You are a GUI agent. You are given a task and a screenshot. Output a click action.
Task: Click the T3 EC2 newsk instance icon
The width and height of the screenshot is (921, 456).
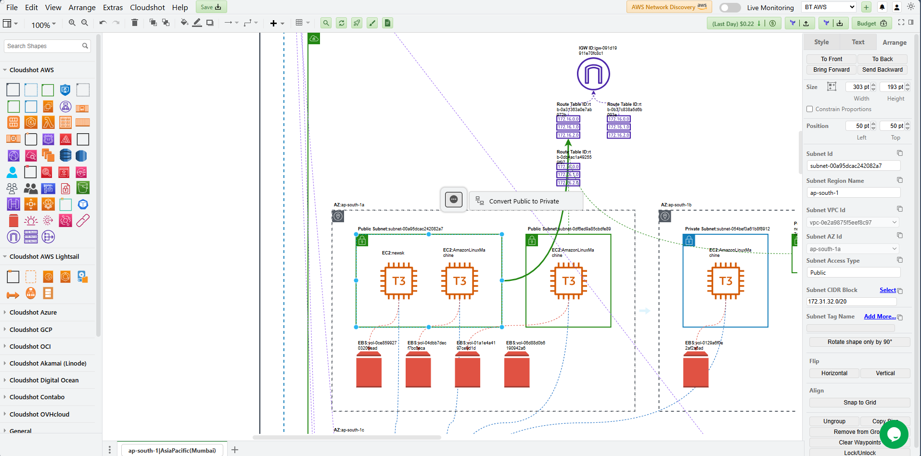[398, 281]
